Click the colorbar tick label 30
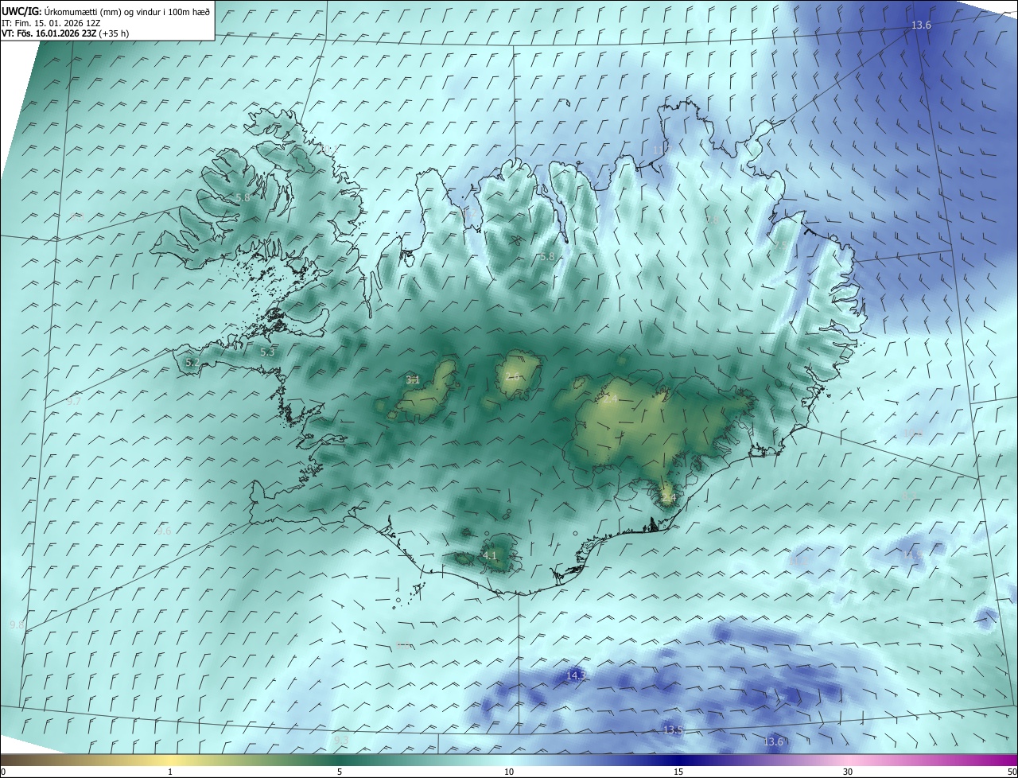The width and height of the screenshot is (1018, 778). [x=848, y=772]
